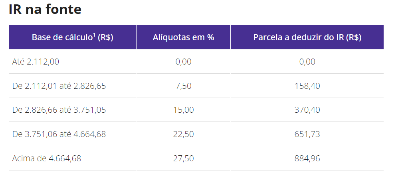
Task: Click the "Parcela a deduzir do IR" header
Action: 307,37
